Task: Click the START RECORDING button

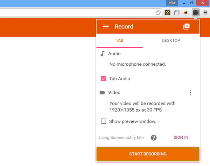Action: (148, 154)
